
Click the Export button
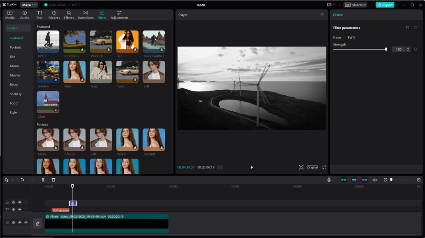coord(385,5)
